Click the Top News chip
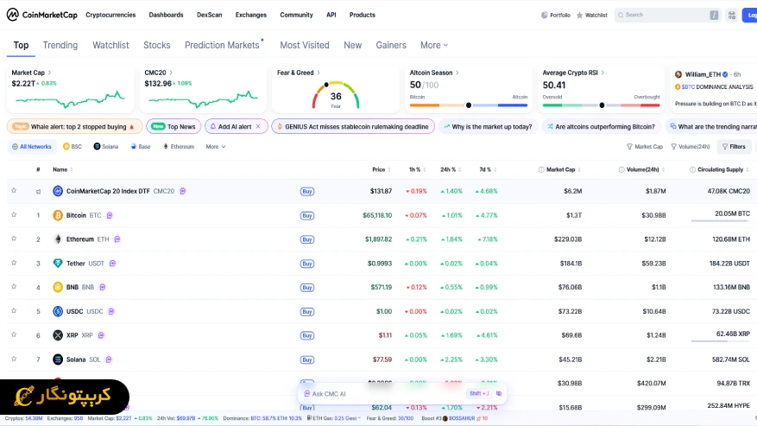Image resolution: width=757 pixels, height=426 pixels. tap(173, 127)
